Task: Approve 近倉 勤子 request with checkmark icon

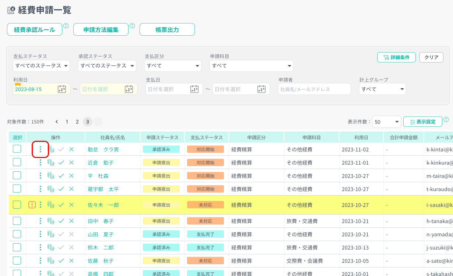Action: (61, 162)
